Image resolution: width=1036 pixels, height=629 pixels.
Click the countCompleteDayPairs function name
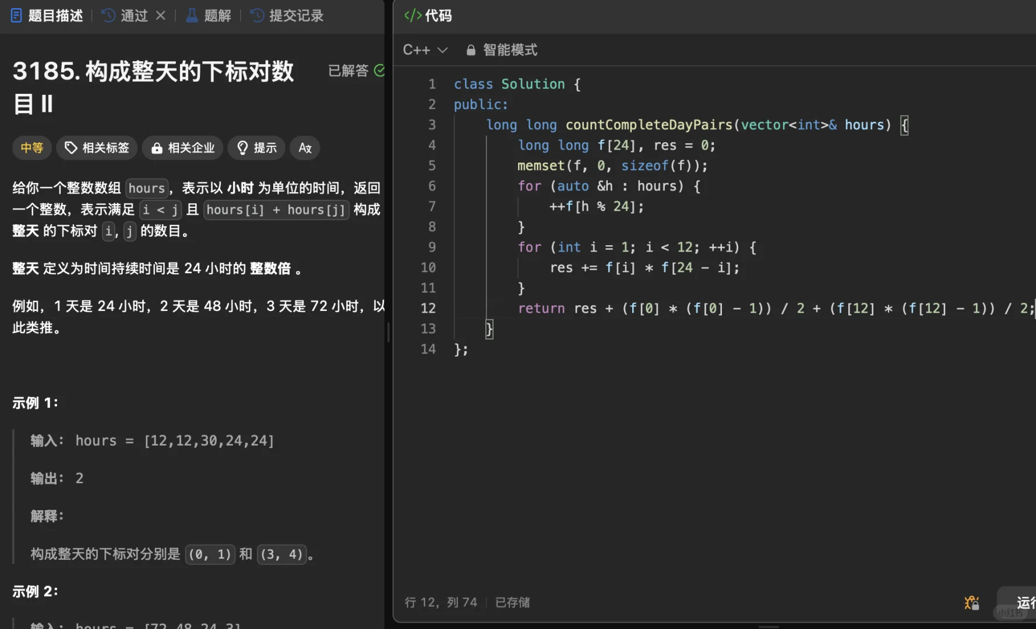point(649,125)
